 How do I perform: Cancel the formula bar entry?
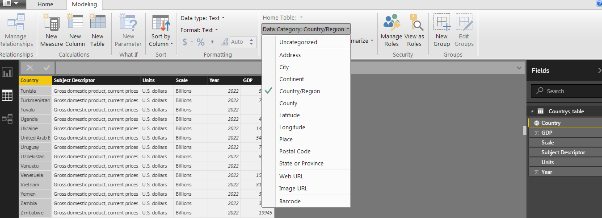pos(30,68)
